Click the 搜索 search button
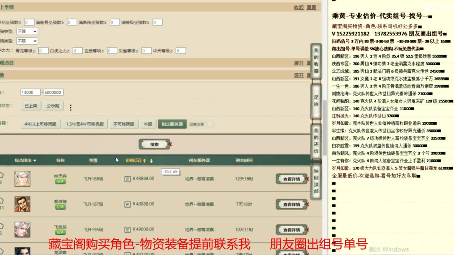The width and height of the screenshot is (454, 255). [x=155, y=144]
